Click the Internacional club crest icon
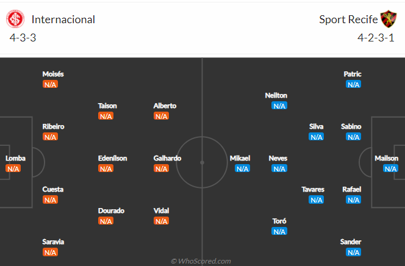Image resolution: width=405 pixels, height=266 pixels. tap(15, 19)
